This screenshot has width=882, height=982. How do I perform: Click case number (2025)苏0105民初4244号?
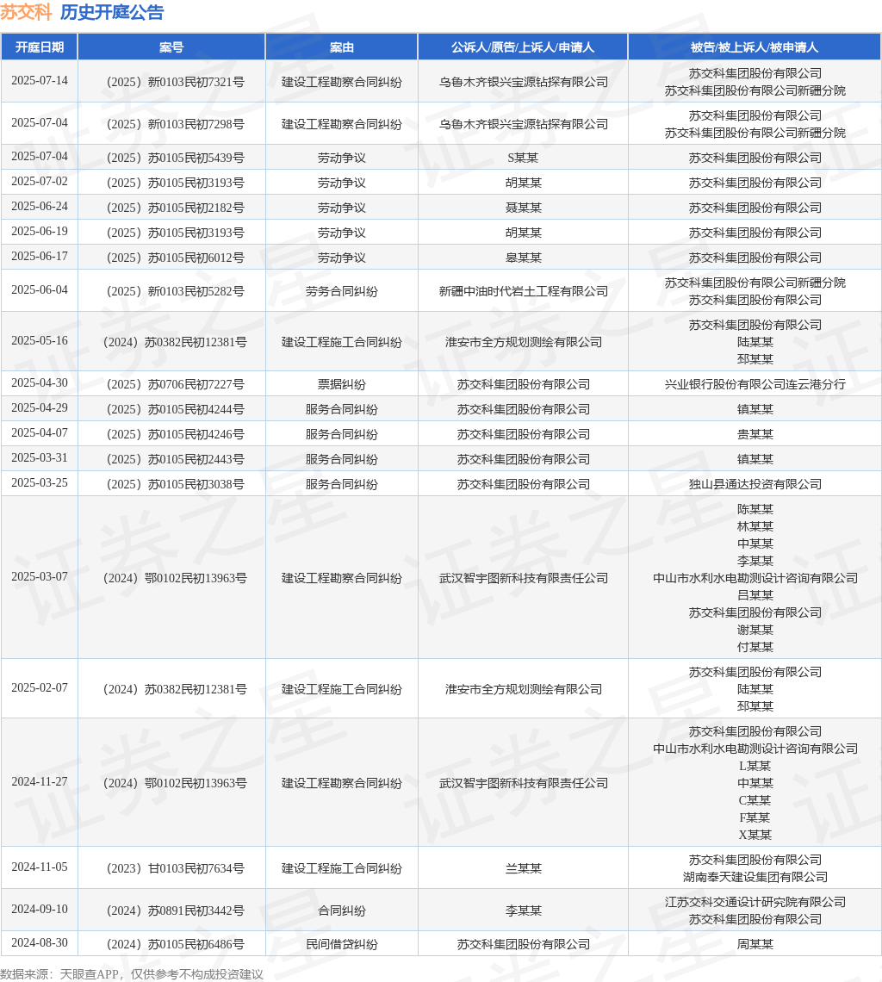(175, 409)
